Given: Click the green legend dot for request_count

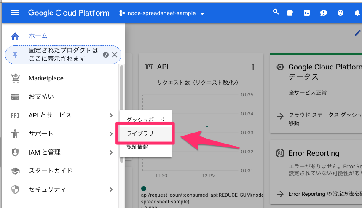Looking at the screenshot, I should point(144,189).
